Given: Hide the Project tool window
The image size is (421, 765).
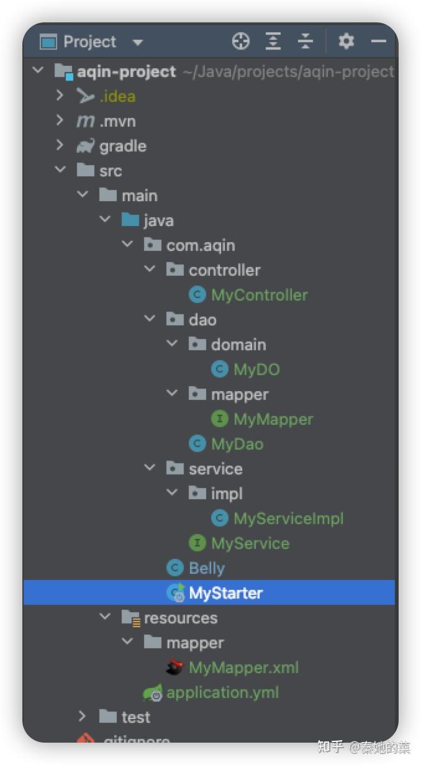Looking at the screenshot, I should tap(378, 42).
